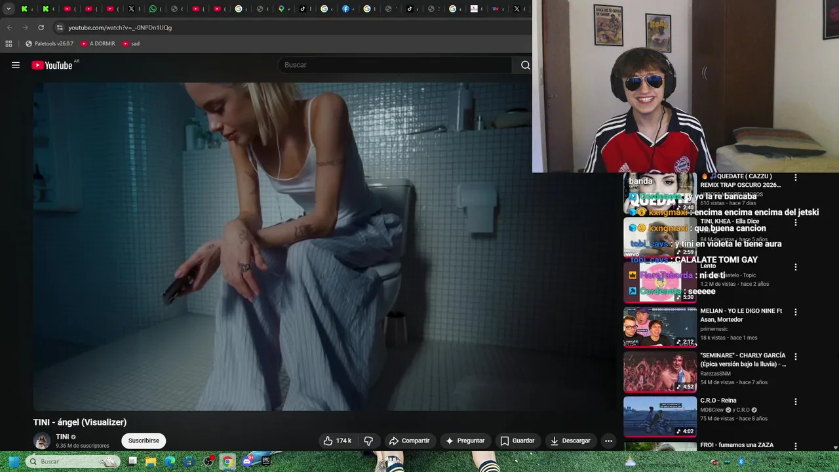Viewport: 839px width, 472px height.
Task: Open options menu for Lento video
Action: point(796,267)
